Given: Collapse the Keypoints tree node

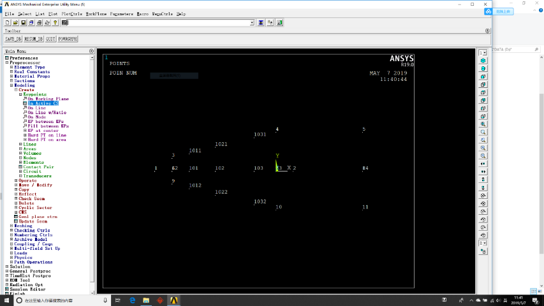Looking at the screenshot, I should (20, 94).
